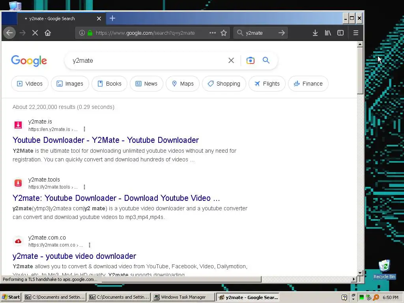Filter results by Images
The image size is (404, 303).
coord(70,84)
